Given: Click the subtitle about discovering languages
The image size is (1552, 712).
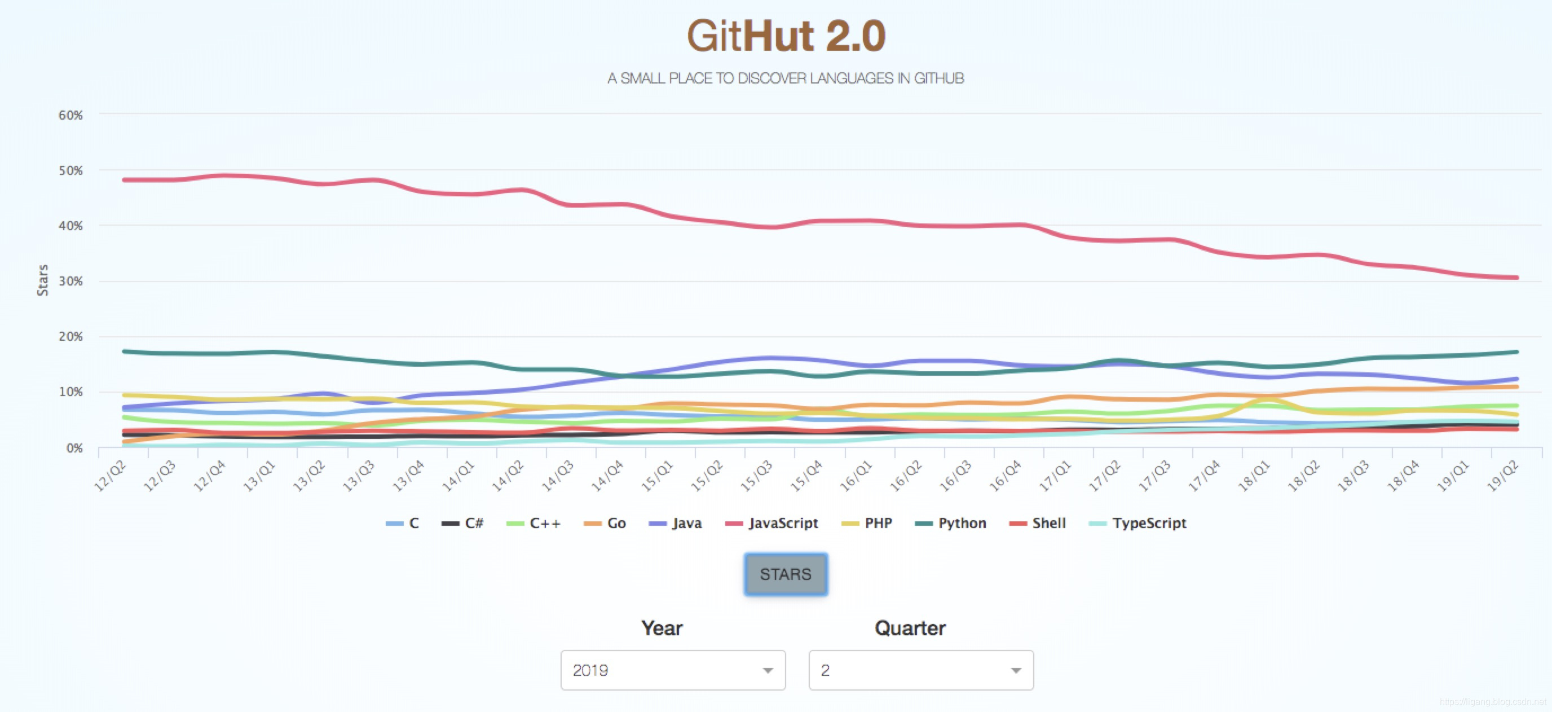Looking at the screenshot, I should [786, 78].
